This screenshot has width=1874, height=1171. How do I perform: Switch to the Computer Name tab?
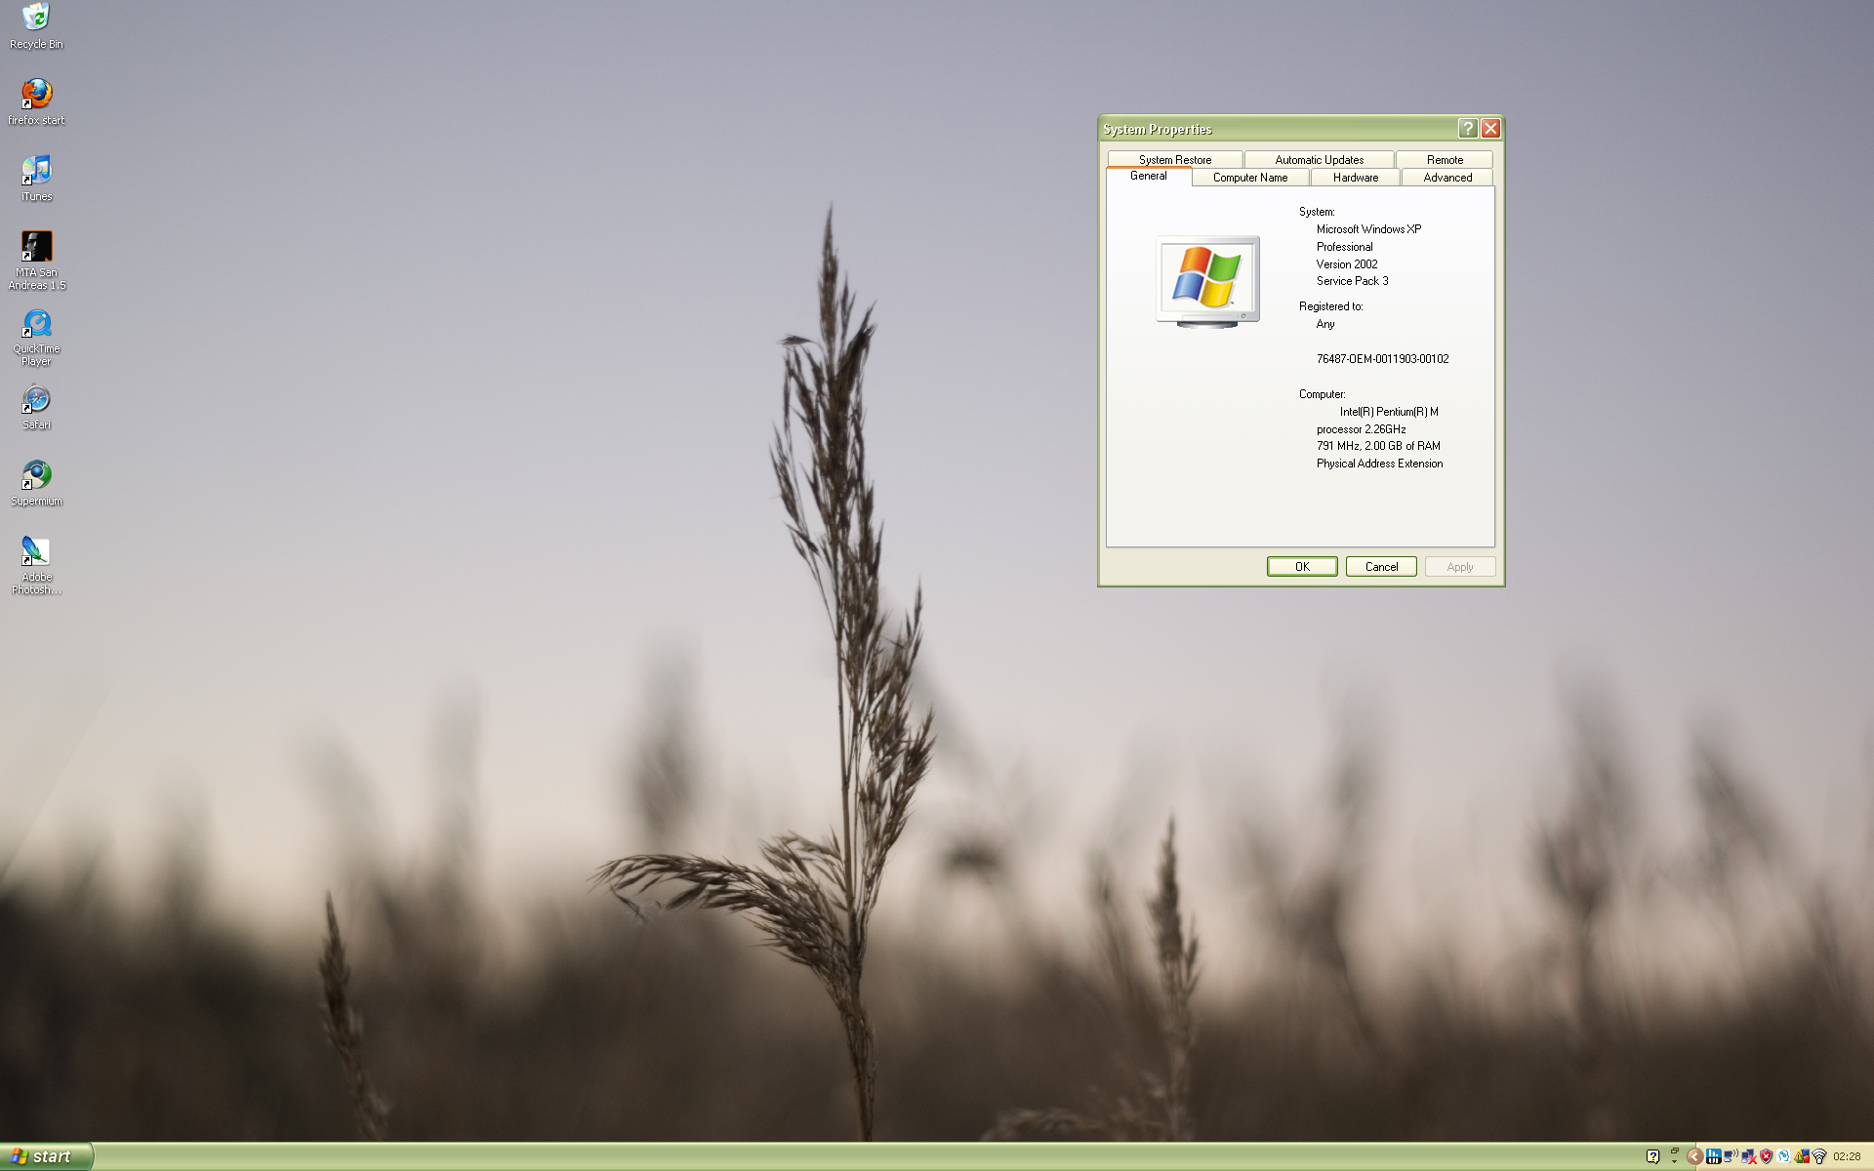pyautogui.click(x=1249, y=178)
